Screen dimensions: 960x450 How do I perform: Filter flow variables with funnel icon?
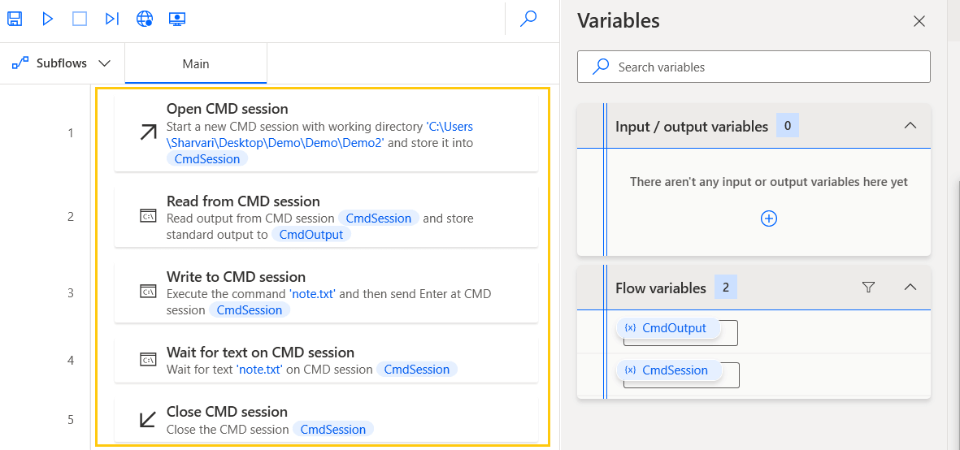point(867,287)
